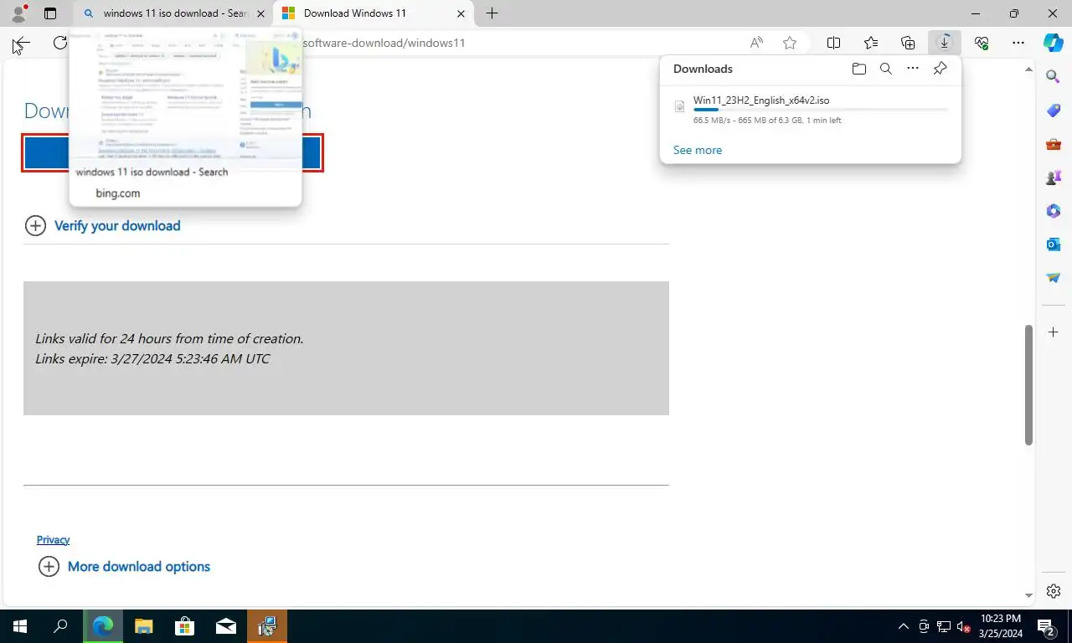Click the blue download button in red box
Viewport: 1072px width, 643px height.
[x=173, y=153]
